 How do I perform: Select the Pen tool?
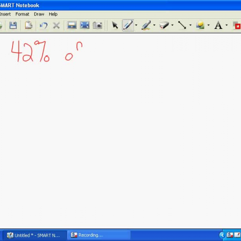click(x=128, y=25)
